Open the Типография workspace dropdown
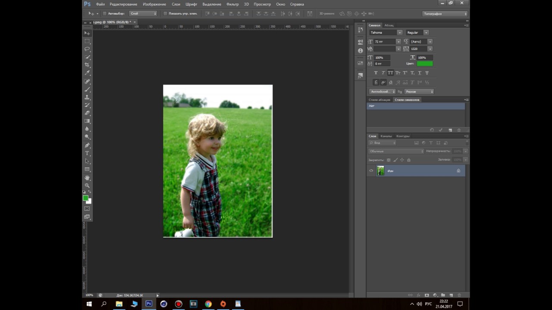 (x=445, y=14)
